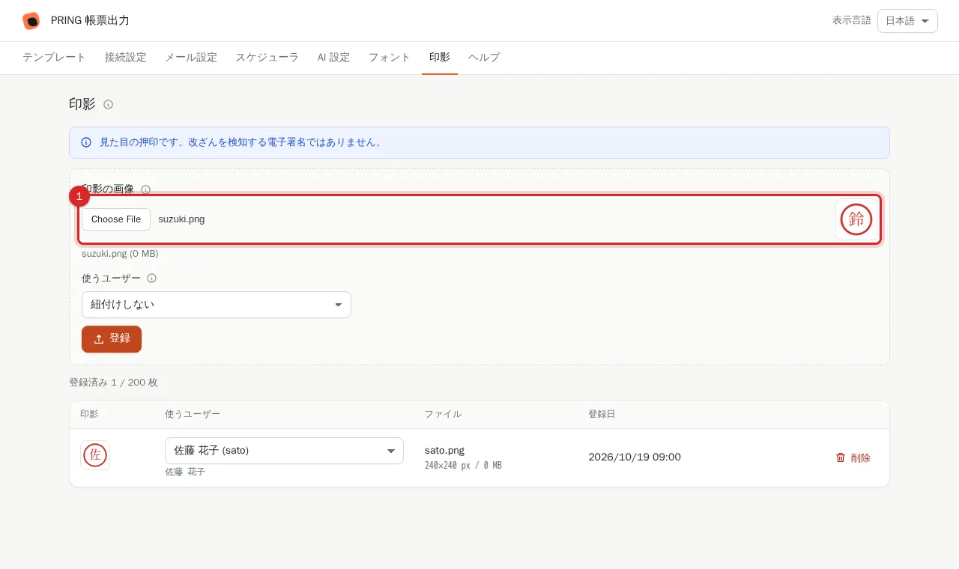Click the PRING 帳票出力 app title
Viewport: 959px width, 569px height.
(90, 21)
